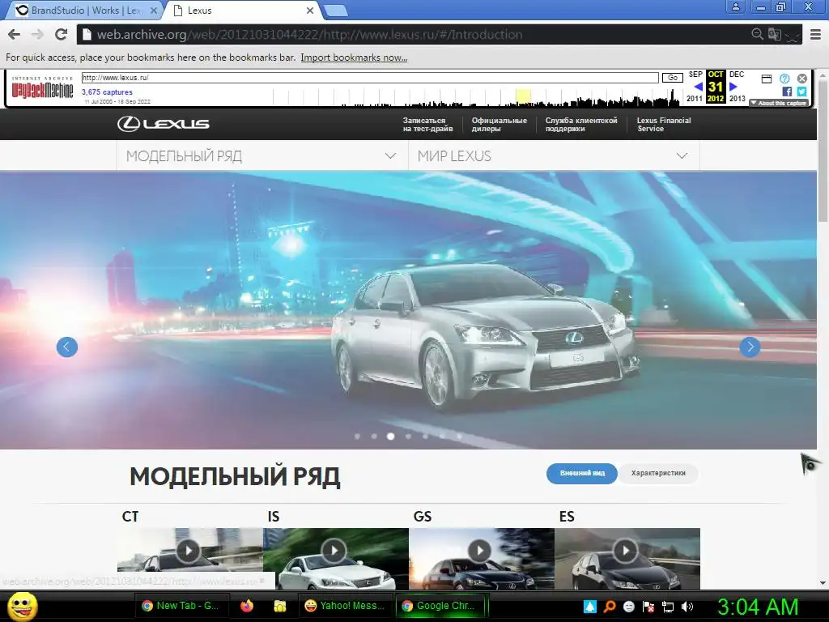Open a new Chrome tab
The height and width of the screenshot is (622, 829).
(x=334, y=10)
